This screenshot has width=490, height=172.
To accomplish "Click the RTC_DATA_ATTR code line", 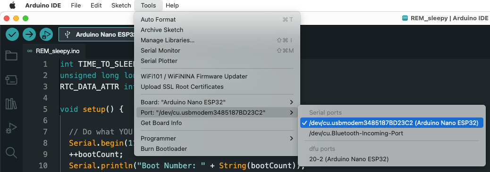I will [97, 87].
